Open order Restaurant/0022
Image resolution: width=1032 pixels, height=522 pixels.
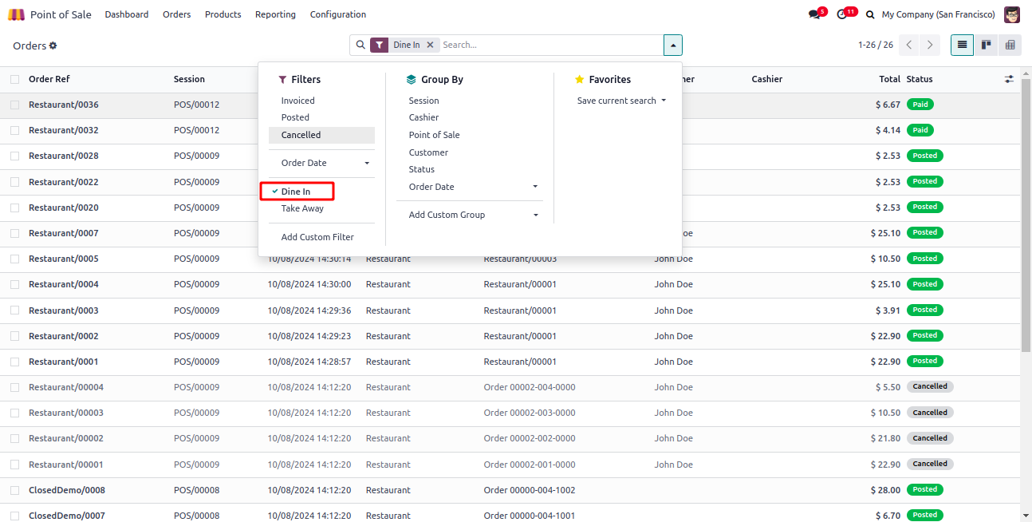pos(64,182)
